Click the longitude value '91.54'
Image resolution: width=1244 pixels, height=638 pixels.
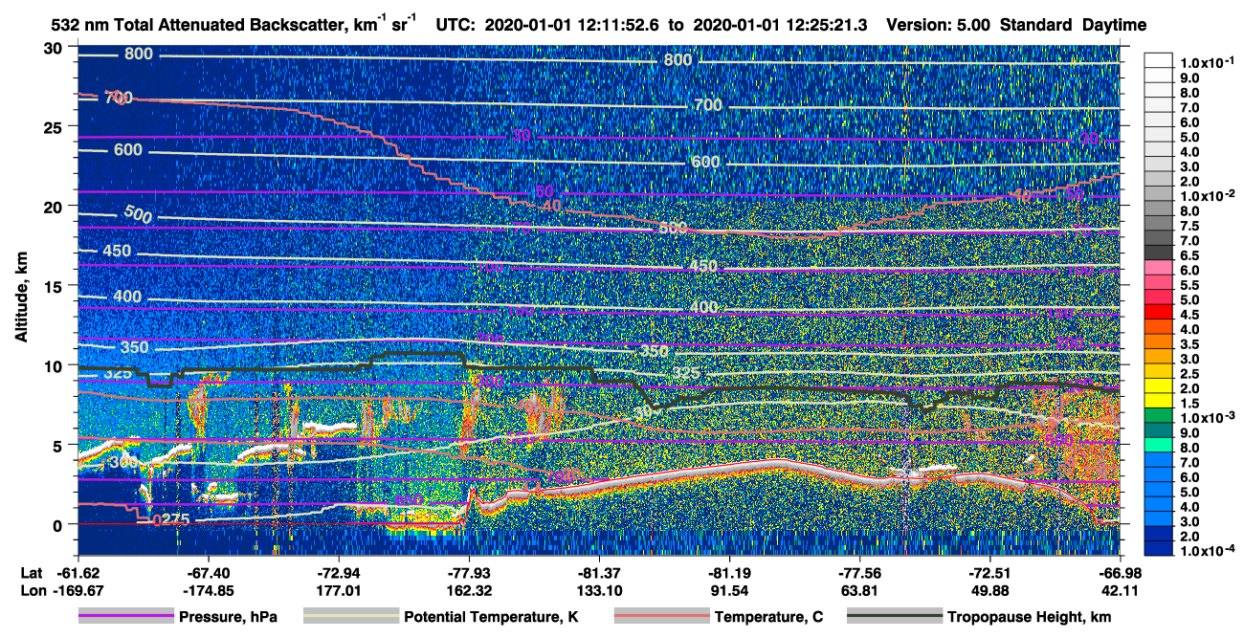[x=729, y=590]
